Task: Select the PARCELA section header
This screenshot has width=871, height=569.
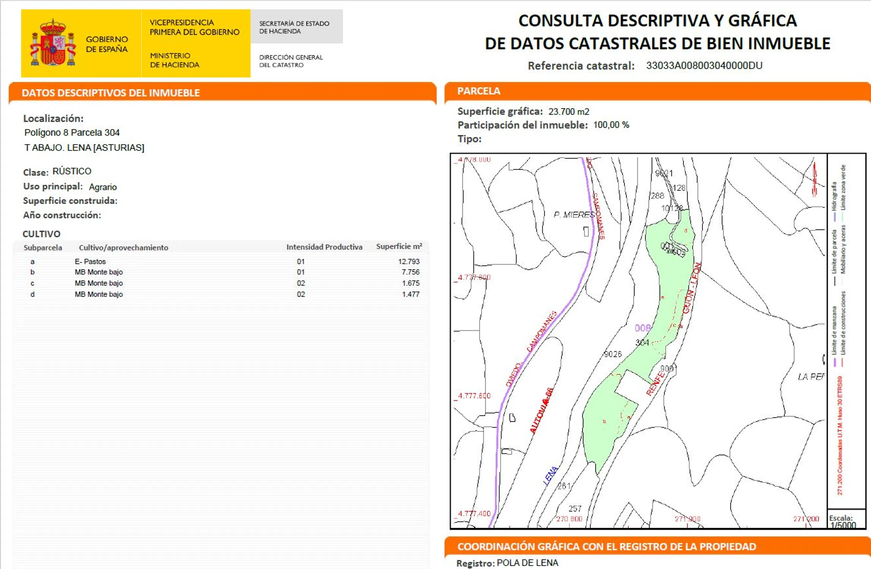Action: [x=478, y=91]
